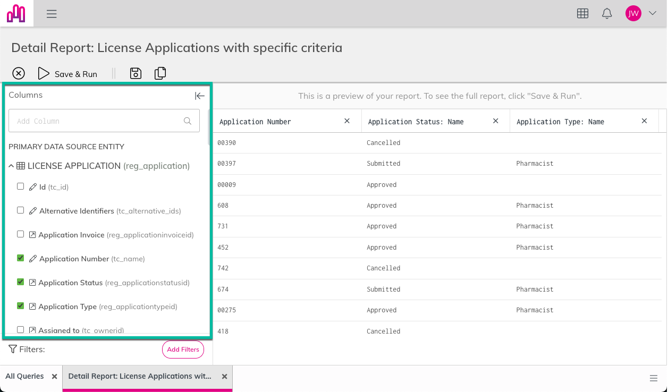Close the Detail Report tab
This screenshot has height=392, width=668.
pyautogui.click(x=224, y=377)
